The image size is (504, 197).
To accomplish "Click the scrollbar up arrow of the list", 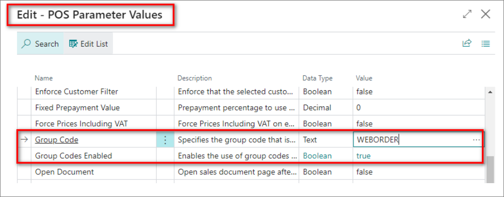I will coord(490,92).
